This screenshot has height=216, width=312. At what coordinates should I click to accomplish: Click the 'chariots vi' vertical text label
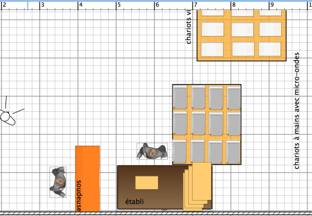[188, 27]
